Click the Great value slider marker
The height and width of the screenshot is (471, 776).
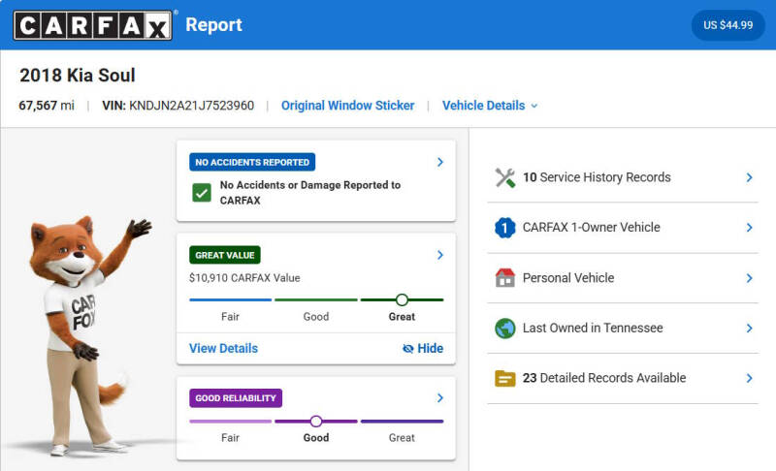point(402,299)
